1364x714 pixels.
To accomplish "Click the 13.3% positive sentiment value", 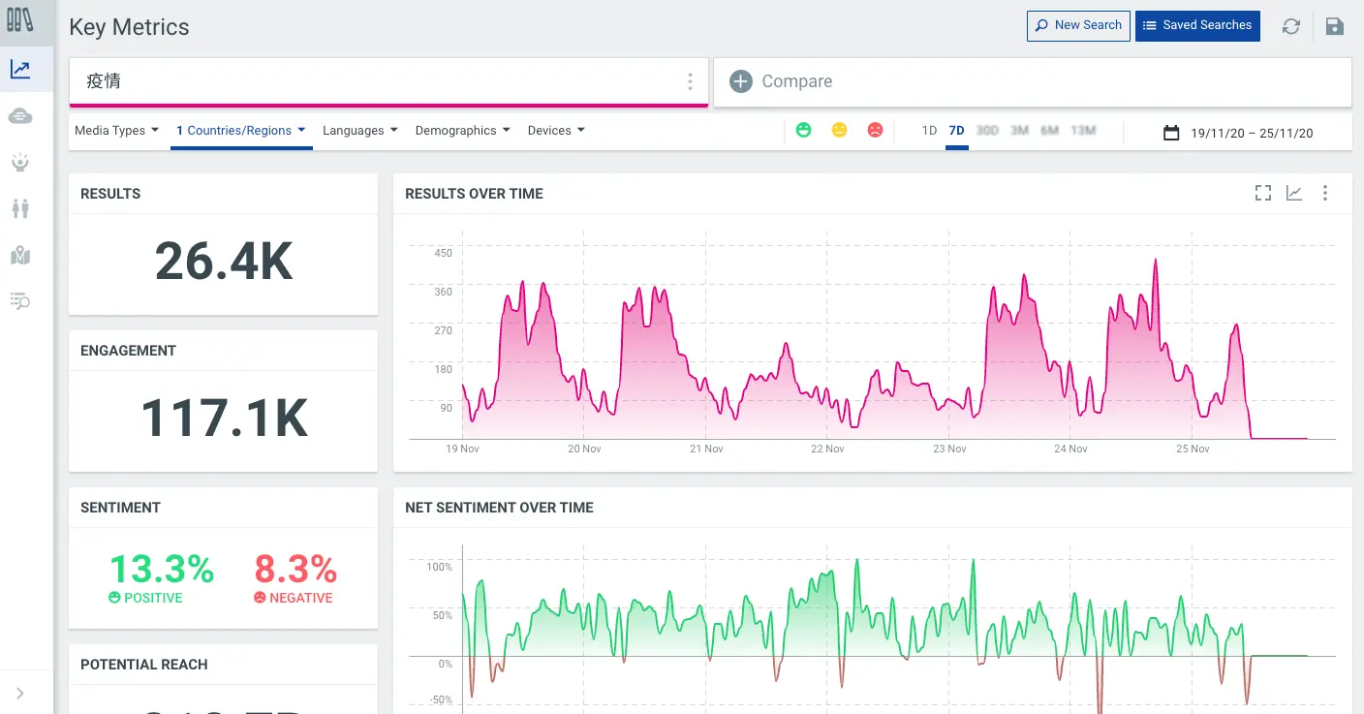I will pos(161,569).
